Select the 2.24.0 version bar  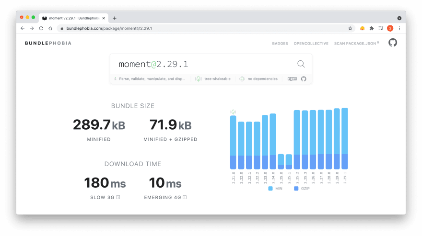273,141
